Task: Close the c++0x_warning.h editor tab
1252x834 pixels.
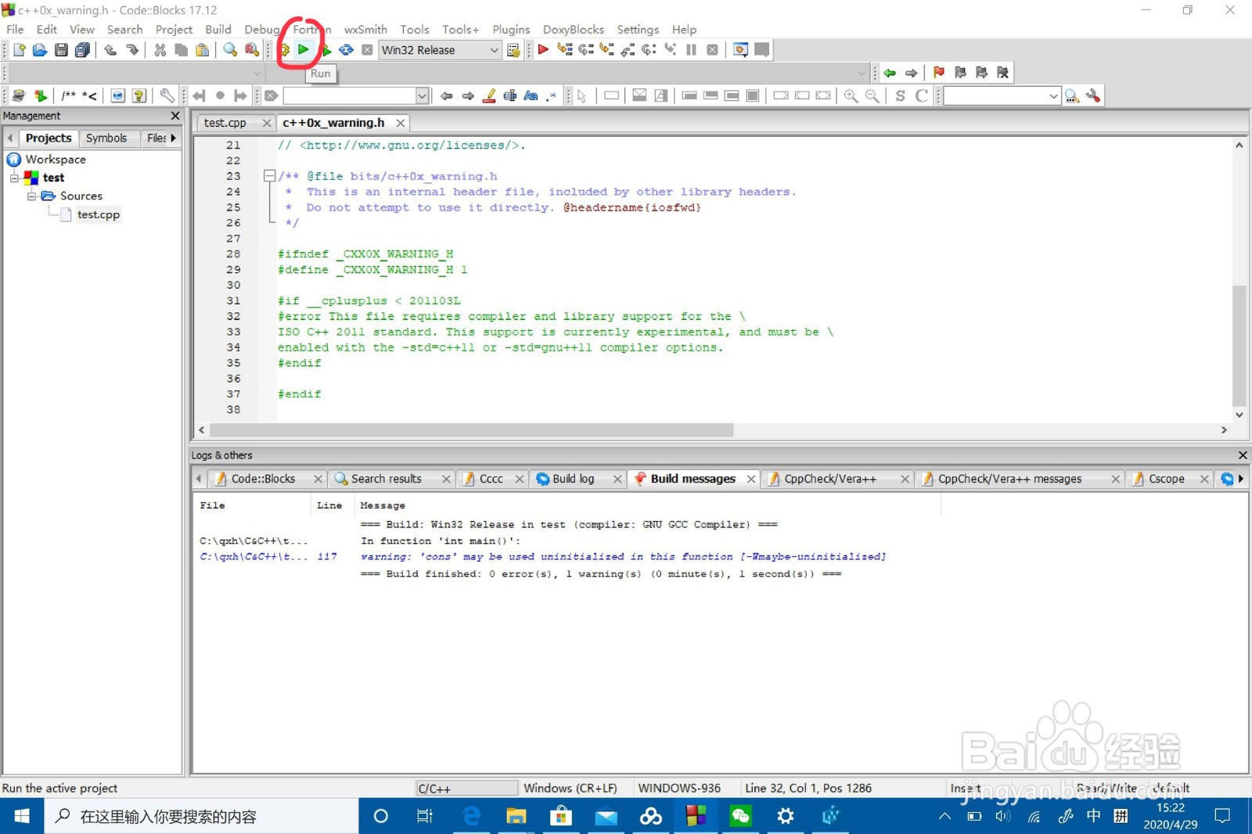Action: (x=401, y=123)
